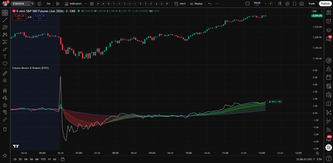This screenshot has width=333, height=163.
Task: Take a chart snapshot with camera icon
Action: pos(302,4)
